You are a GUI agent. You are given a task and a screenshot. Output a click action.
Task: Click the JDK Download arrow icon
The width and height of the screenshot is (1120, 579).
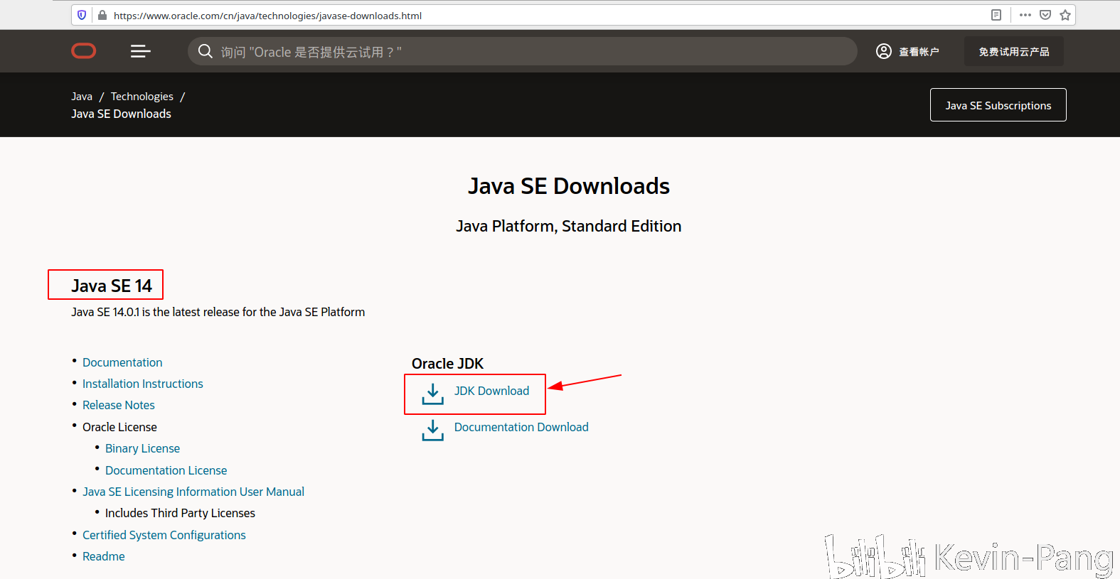[433, 394]
